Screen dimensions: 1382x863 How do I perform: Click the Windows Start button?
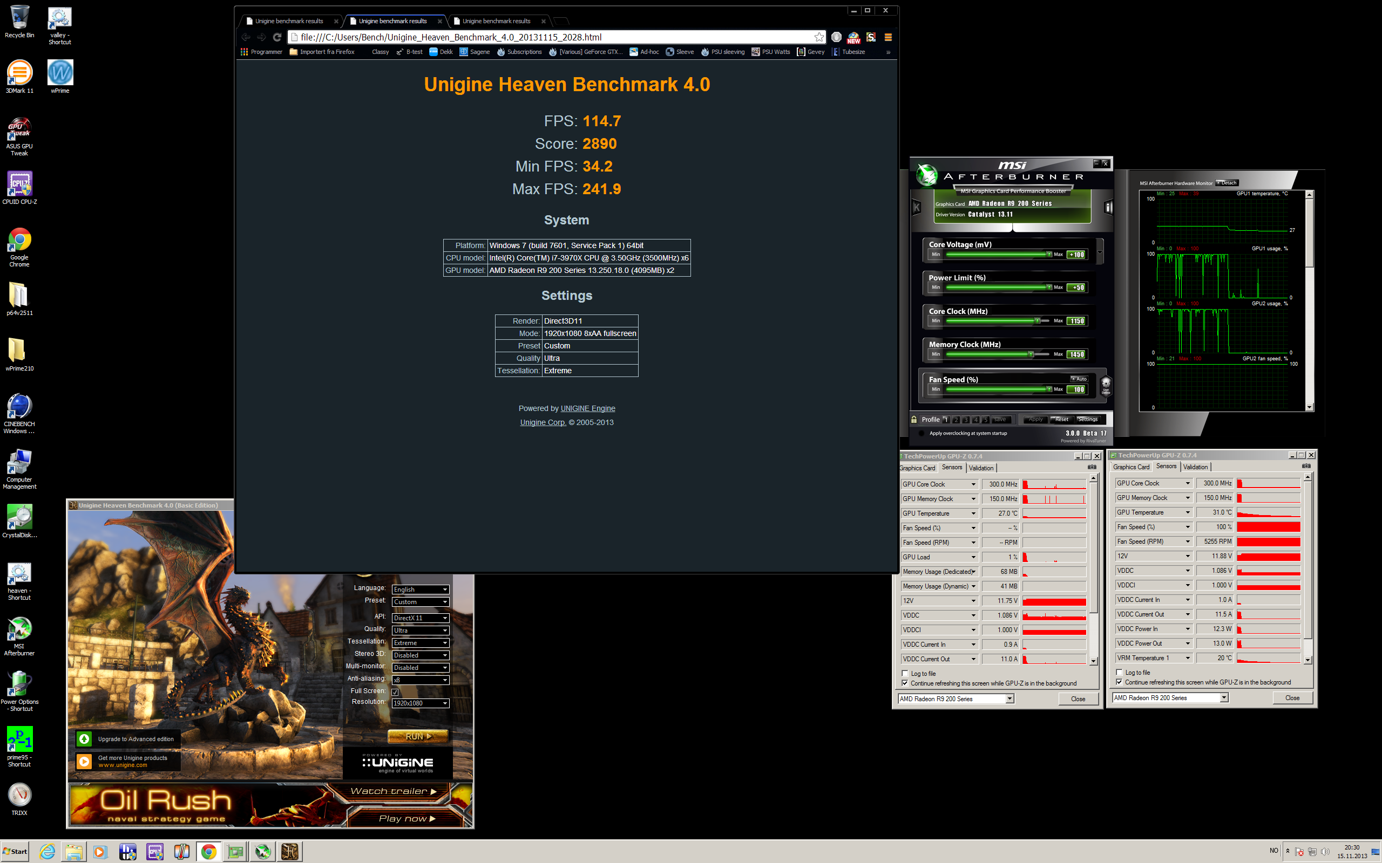tap(15, 852)
